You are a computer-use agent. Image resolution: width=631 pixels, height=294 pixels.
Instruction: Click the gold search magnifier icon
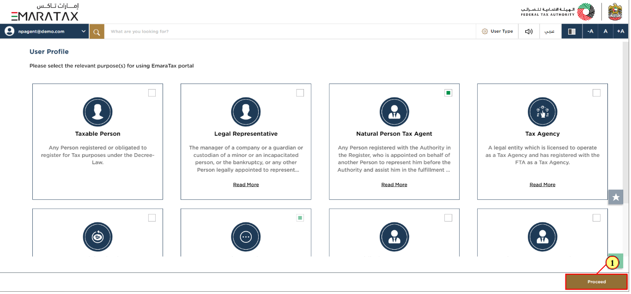click(97, 31)
